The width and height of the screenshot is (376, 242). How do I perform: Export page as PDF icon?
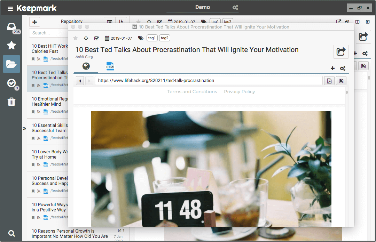pyautogui.click(x=329, y=81)
